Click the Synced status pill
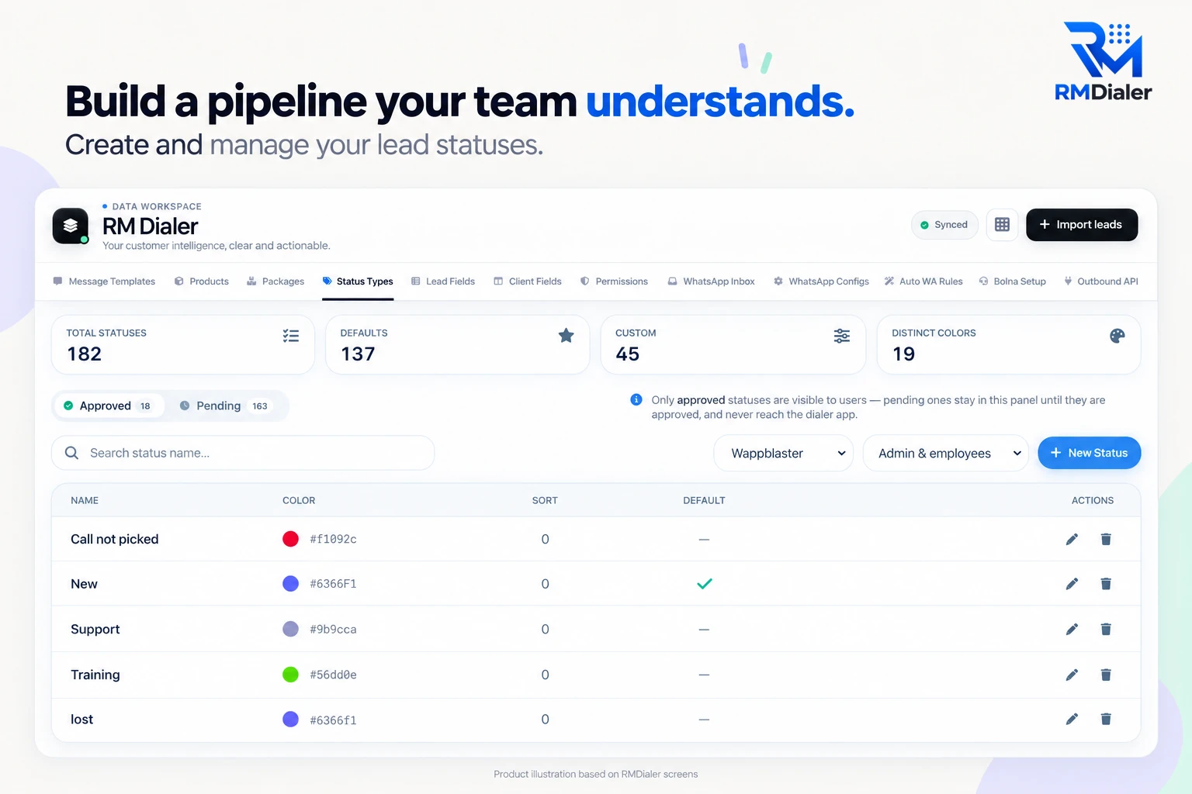 (x=944, y=225)
